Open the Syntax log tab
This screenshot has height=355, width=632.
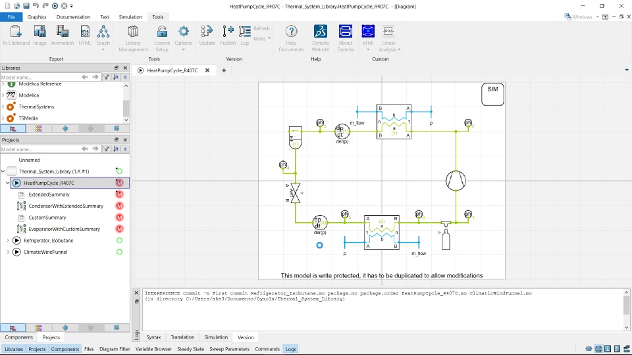[153, 337]
